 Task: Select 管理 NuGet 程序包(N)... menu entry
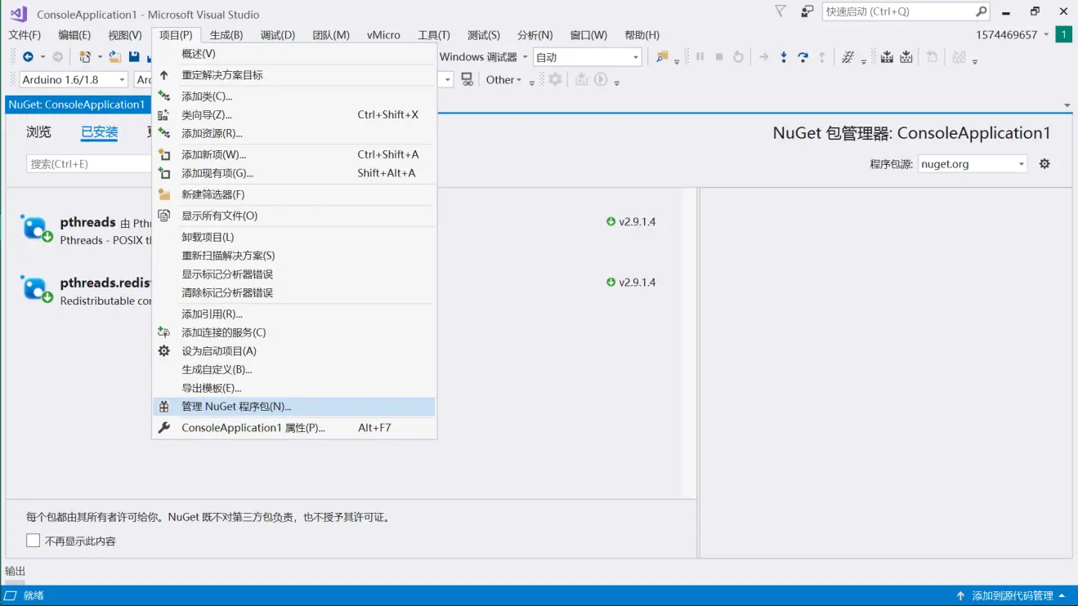(x=294, y=406)
